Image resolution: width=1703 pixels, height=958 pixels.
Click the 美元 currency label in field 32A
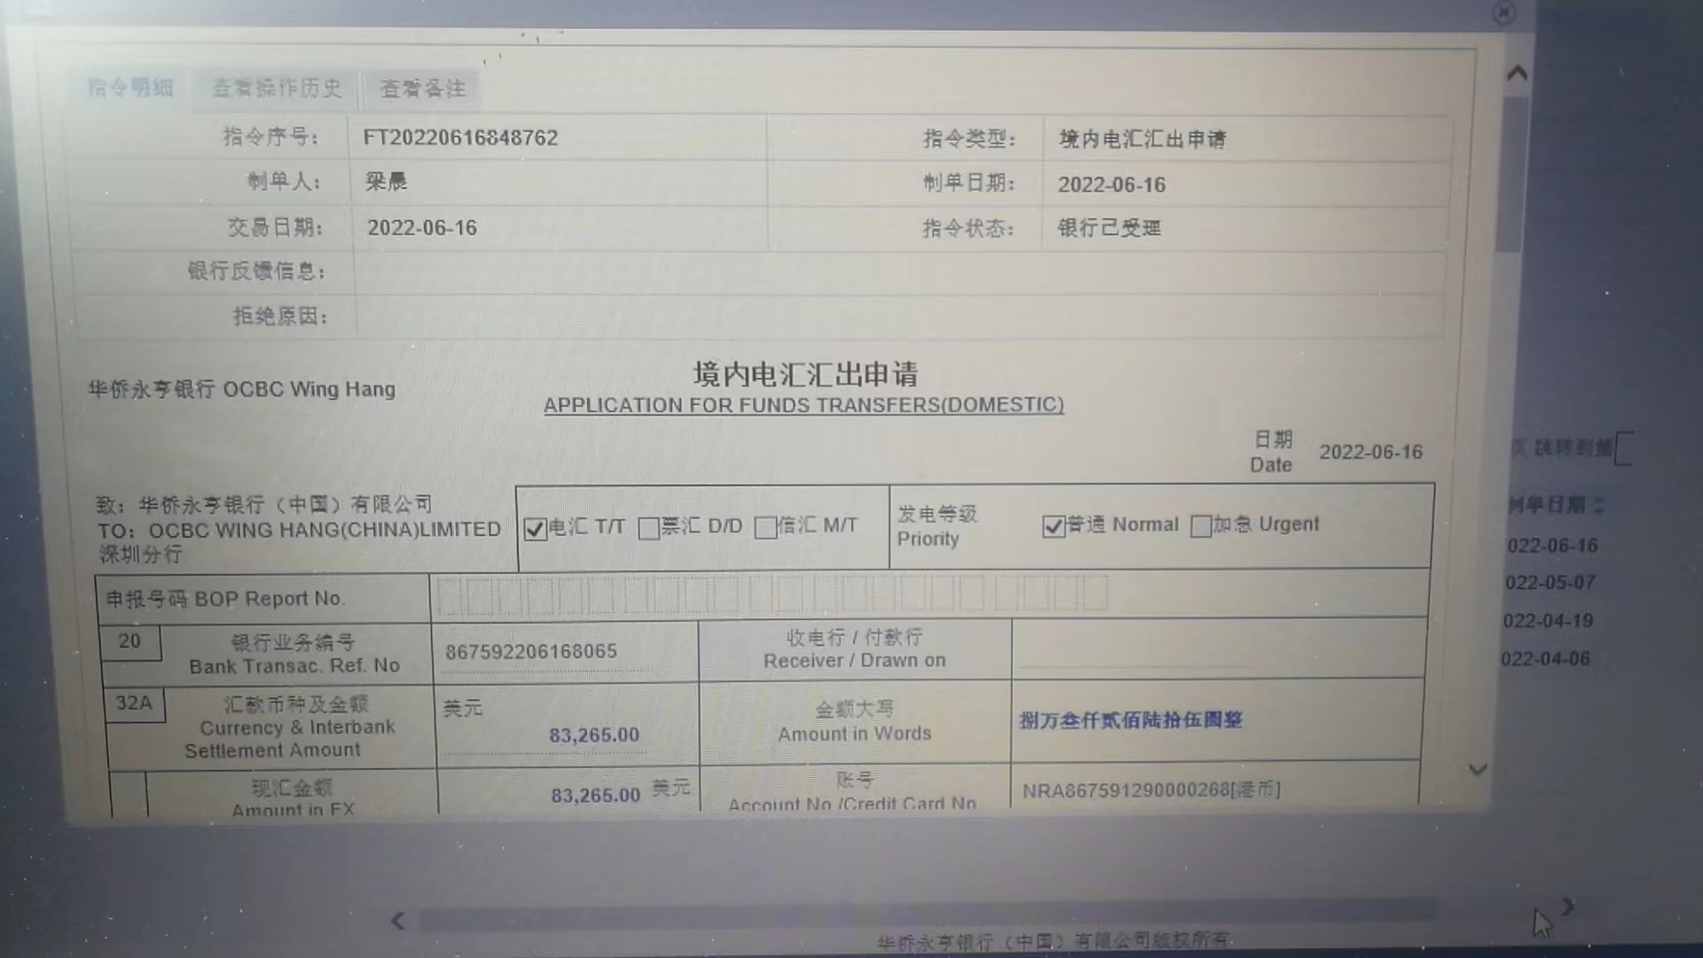pyautogui.click(x=463, y=708)
